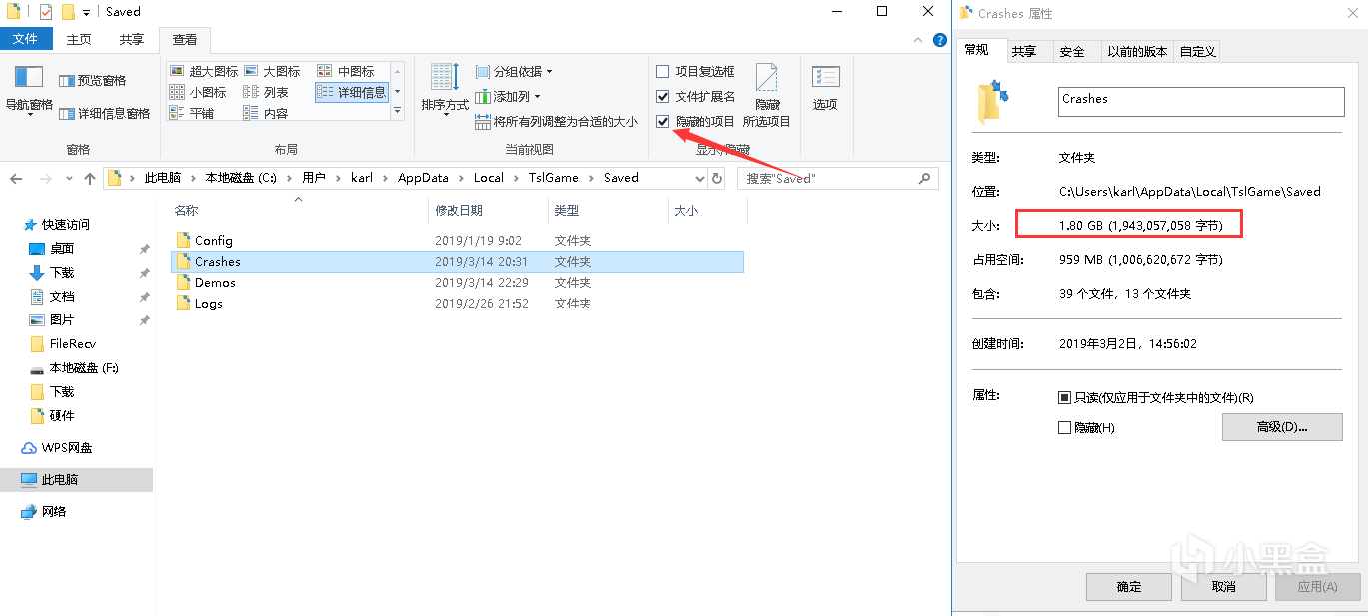Click the Advanced button in properties
1368x616 pixels.
[x=1281, y=427]
